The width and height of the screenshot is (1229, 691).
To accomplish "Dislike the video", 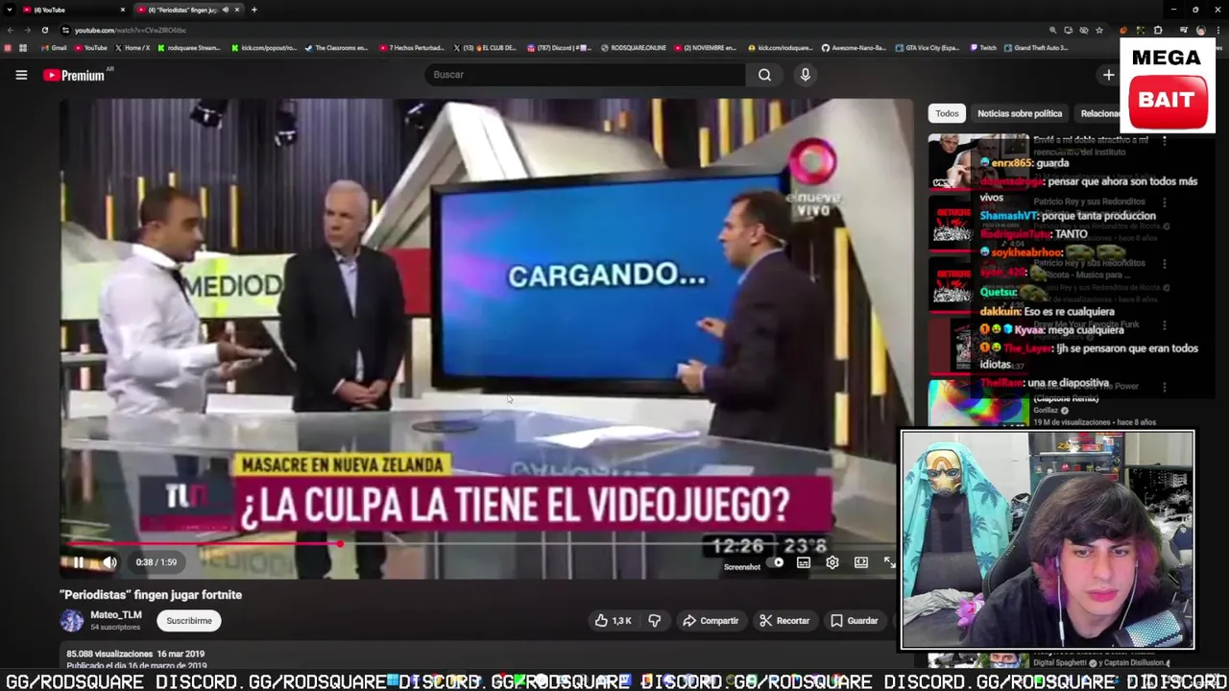I will point(654,621).
